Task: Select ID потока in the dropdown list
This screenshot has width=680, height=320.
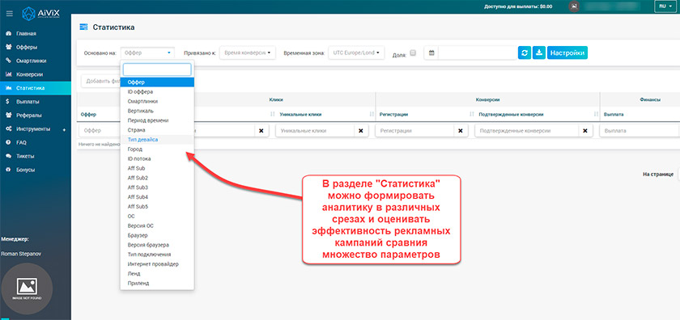Action: pyautogui.click(x=157, y=158)
